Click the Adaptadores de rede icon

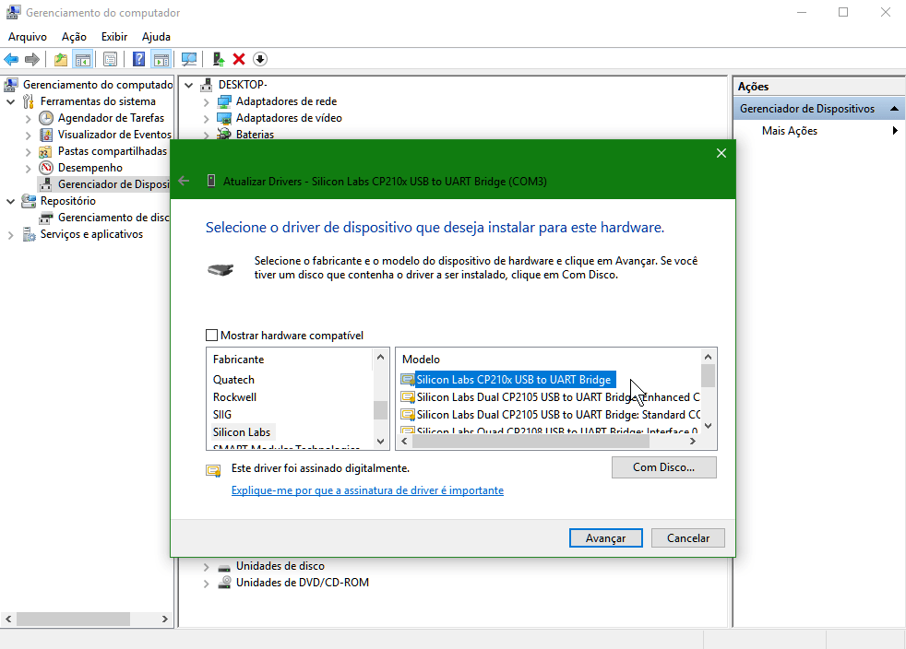coord(223,101)
